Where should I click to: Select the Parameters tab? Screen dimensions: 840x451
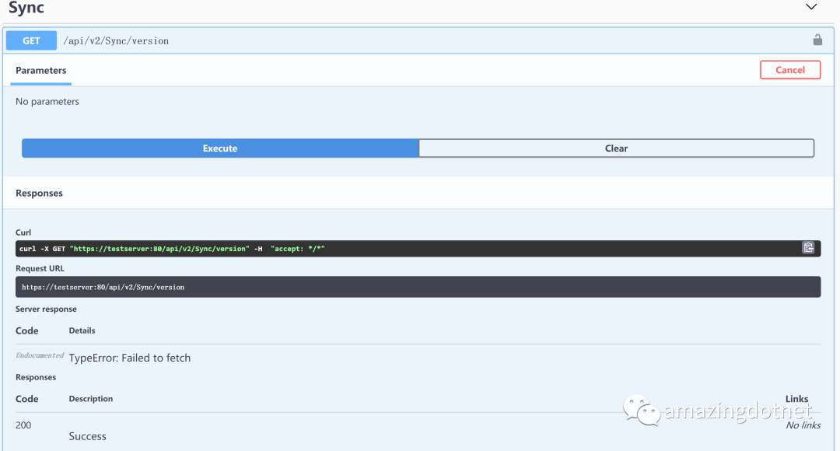(40, 70)
